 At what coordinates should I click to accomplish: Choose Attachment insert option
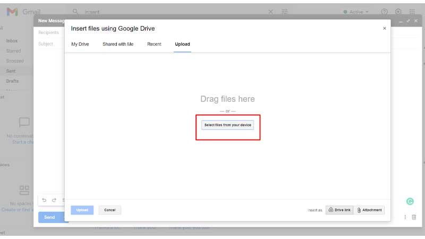click(369, 210)
